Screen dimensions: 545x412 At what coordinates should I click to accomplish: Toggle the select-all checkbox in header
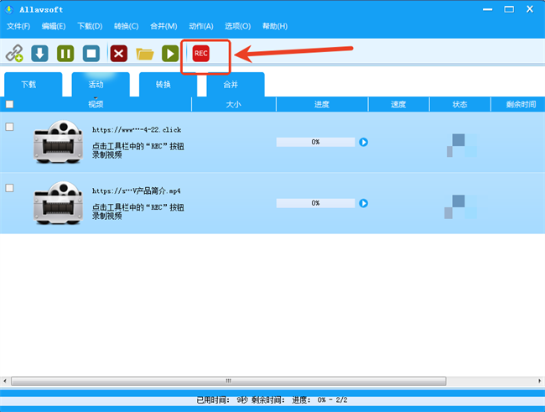click(x=9, y=105)
